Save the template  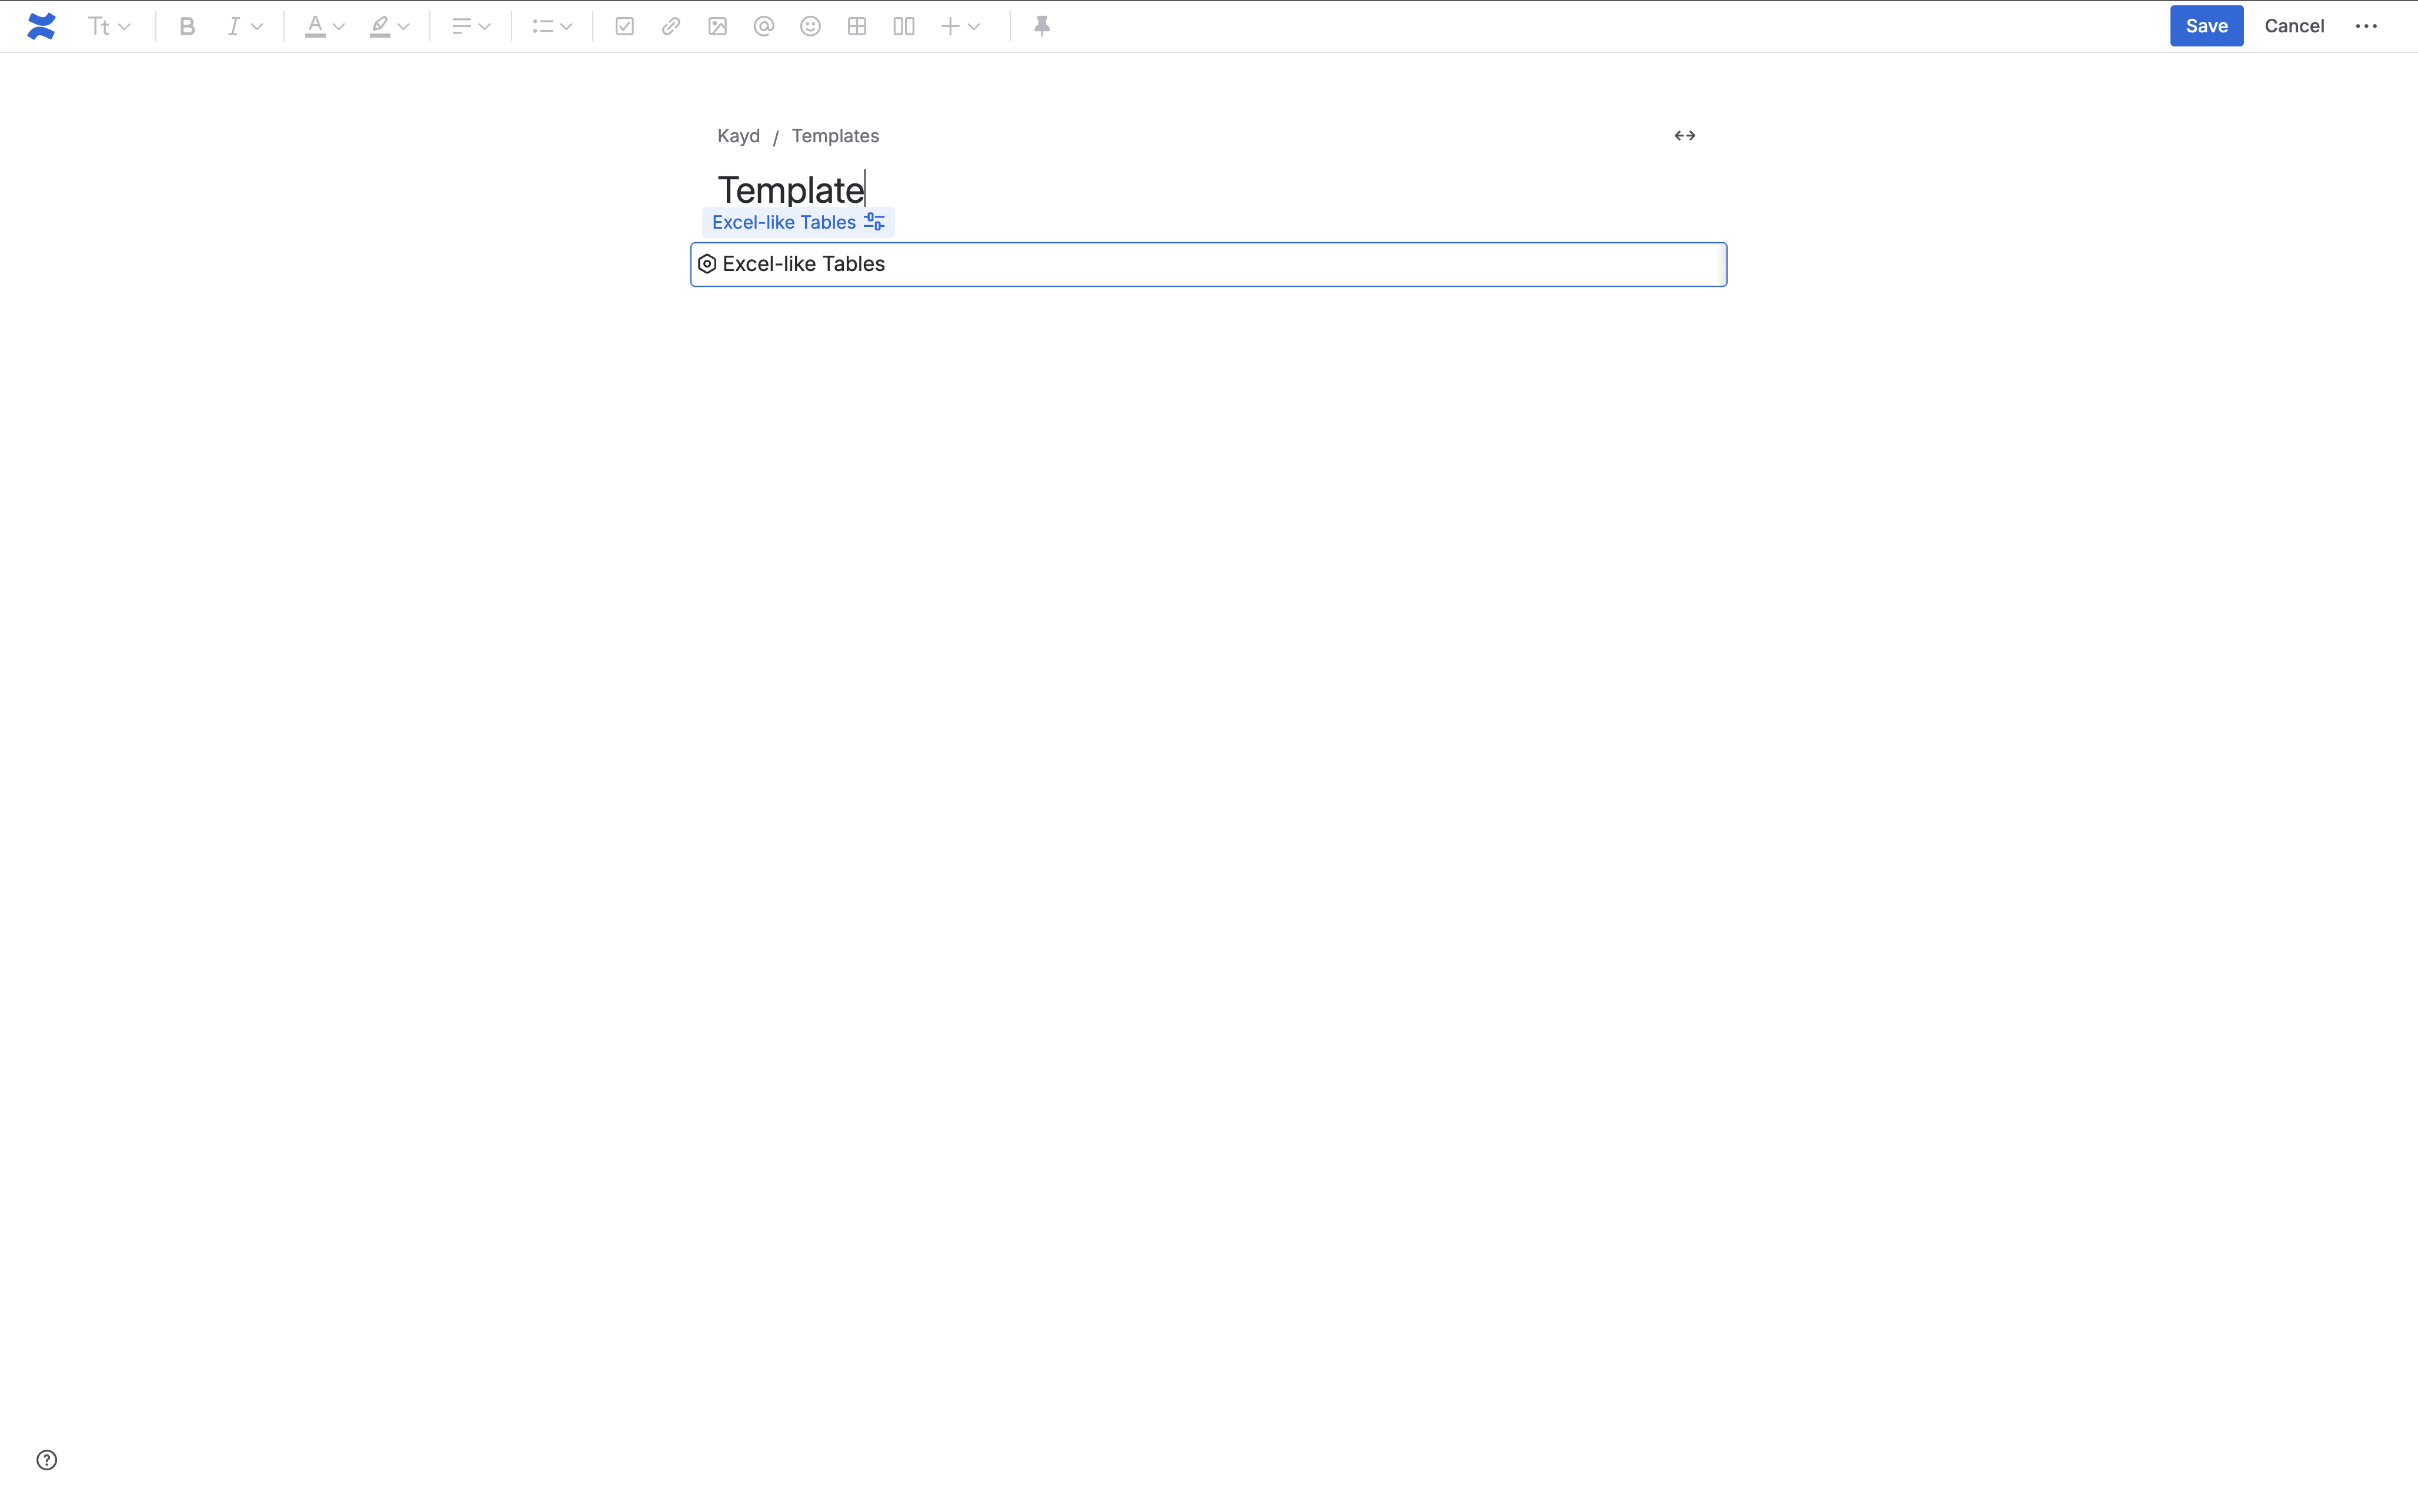2206,26
